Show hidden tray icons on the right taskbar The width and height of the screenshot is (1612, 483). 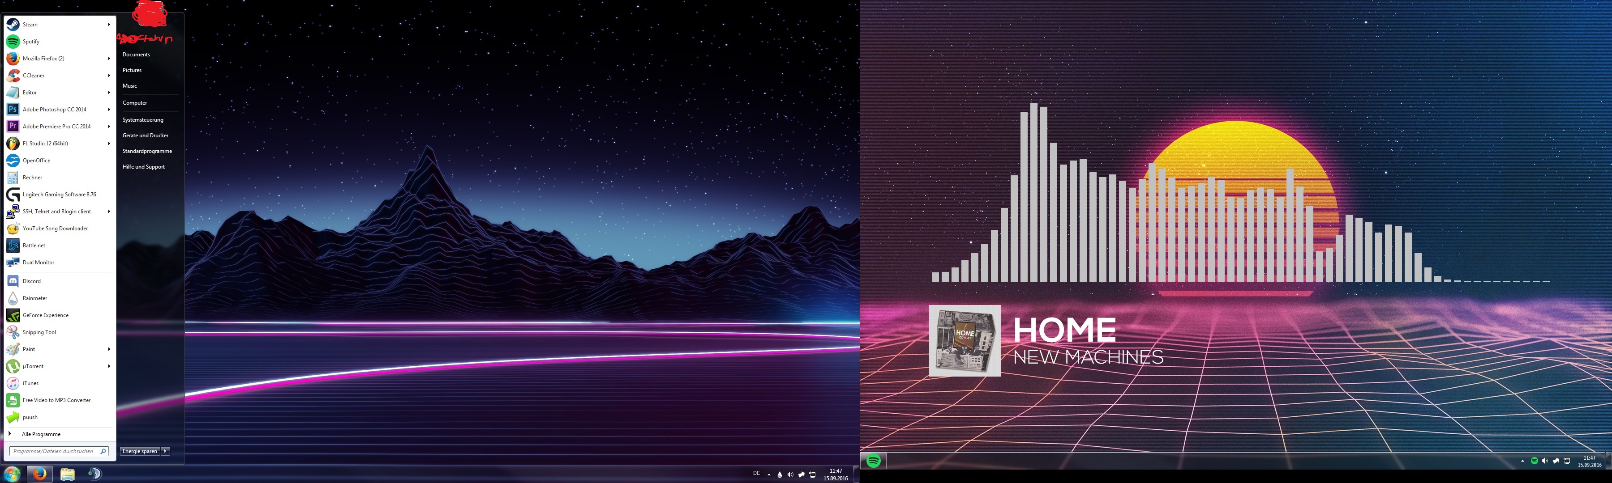[1522, 461]
